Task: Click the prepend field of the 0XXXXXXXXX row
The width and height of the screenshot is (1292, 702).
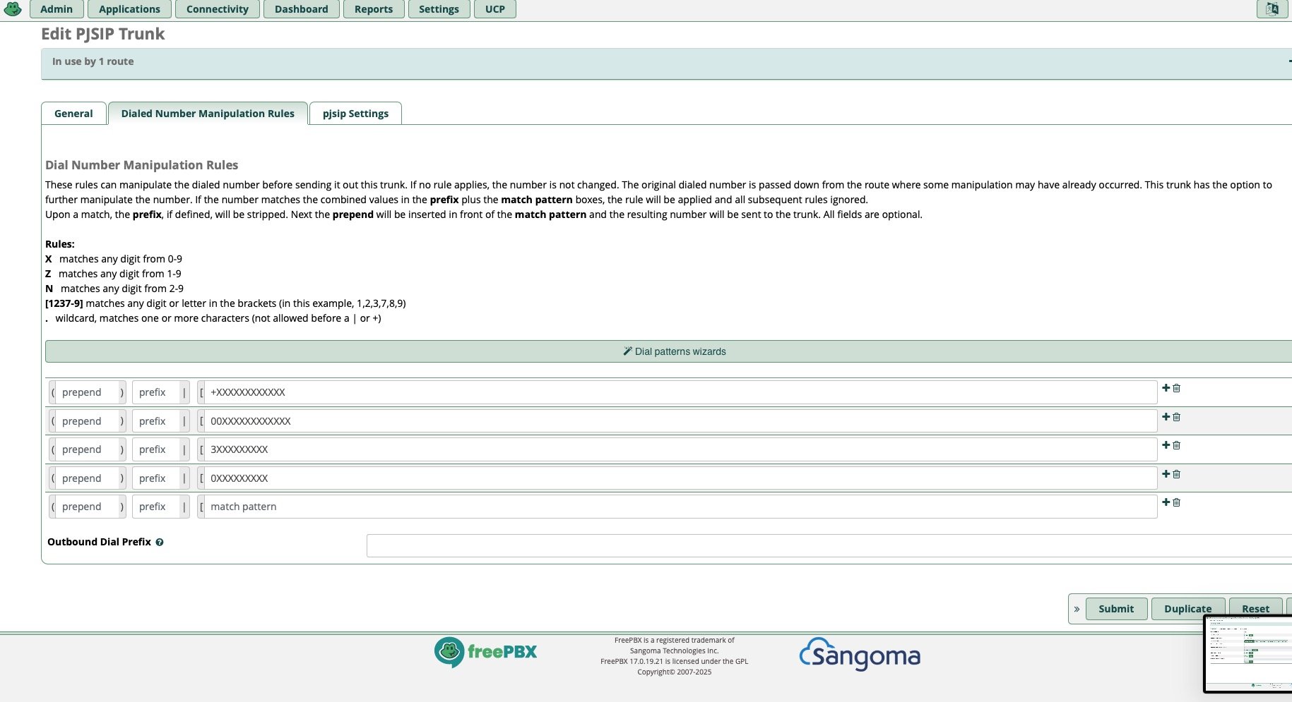Action: [x=87, y=478]
